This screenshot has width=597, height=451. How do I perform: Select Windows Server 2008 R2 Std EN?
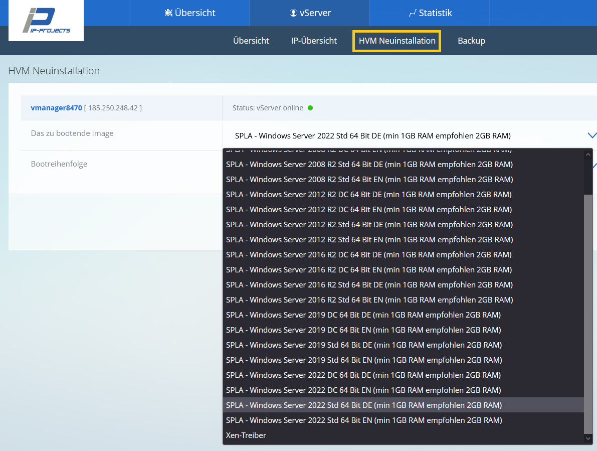pyautogui.click(x=403, y=180)
